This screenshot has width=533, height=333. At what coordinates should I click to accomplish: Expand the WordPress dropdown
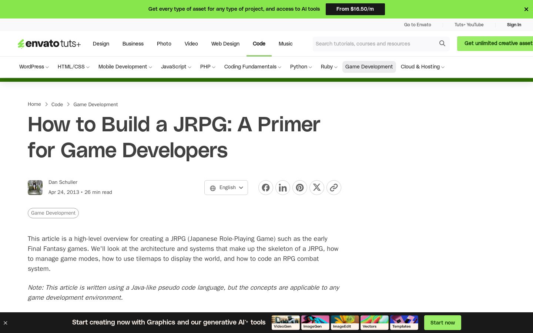(x=34, y=67)
